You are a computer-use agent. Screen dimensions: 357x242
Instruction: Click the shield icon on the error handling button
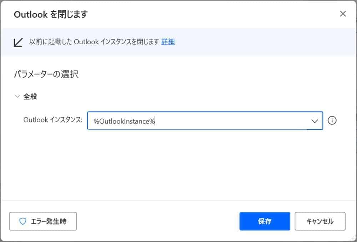click(22, 221)
